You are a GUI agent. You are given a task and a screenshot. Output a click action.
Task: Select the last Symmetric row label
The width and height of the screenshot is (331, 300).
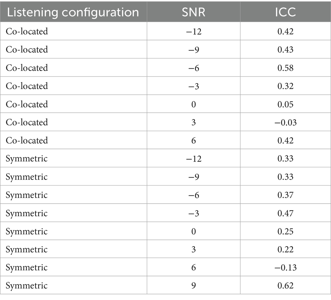point(27,285)
